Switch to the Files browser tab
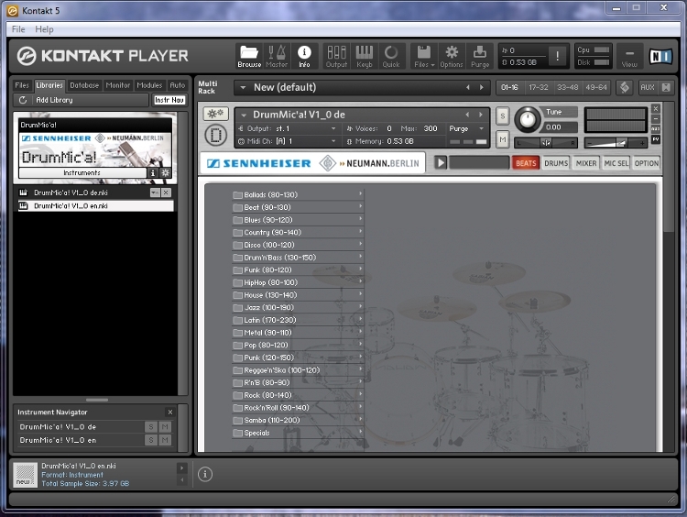The image size is (687, 517). tap(22, 85)
